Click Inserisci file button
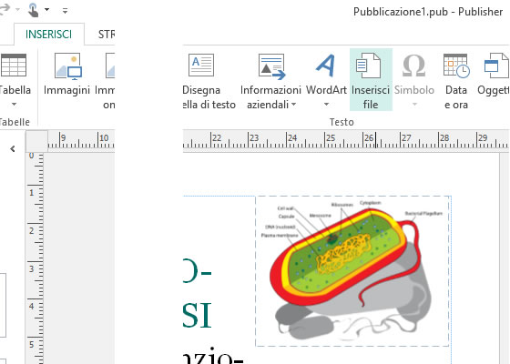 (371, 80)
